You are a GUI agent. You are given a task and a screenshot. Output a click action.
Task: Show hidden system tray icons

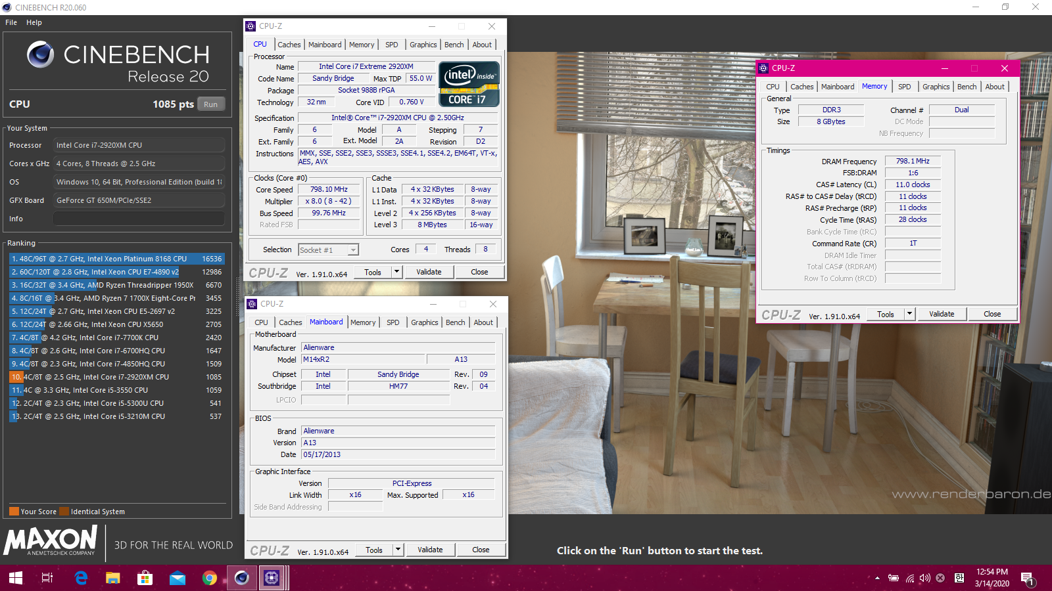[x=877, y=578]
